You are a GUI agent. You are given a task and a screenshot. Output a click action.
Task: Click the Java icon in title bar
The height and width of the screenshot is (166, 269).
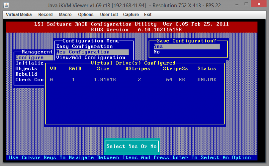7,5
